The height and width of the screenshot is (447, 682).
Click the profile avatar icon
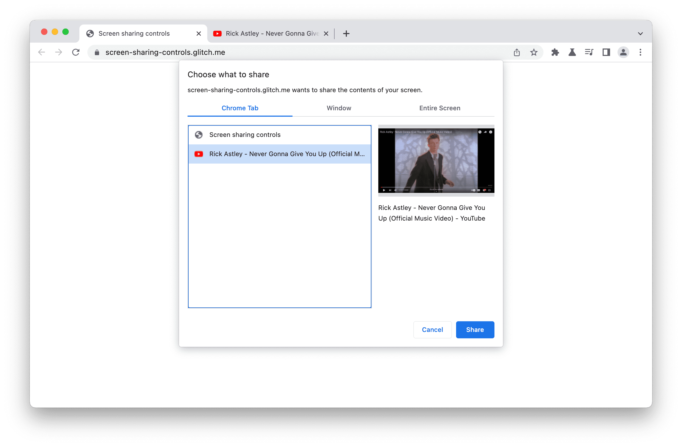[x=623, y=52]
